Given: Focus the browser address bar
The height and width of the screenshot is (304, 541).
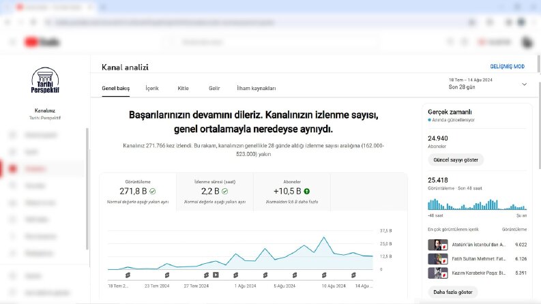Looking at the screenshot, I should click(x=255, y=22).
